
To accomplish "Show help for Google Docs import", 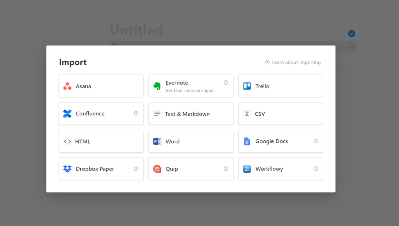I will pos(316,141).
